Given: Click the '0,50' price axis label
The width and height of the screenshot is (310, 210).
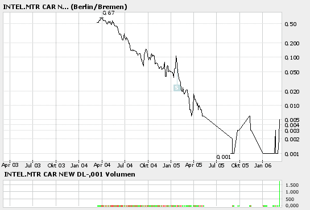Looking at the screenshot, I should tap(291, 24).
